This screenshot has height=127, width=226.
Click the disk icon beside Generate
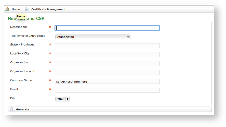click(12, 109)
